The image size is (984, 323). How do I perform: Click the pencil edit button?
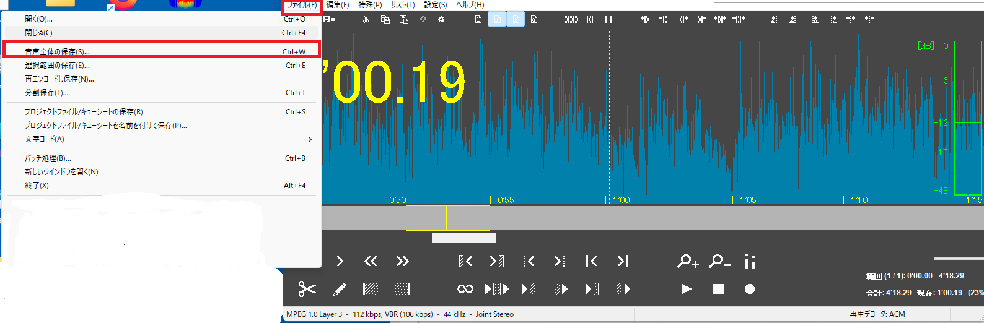[x=340, y=289]
